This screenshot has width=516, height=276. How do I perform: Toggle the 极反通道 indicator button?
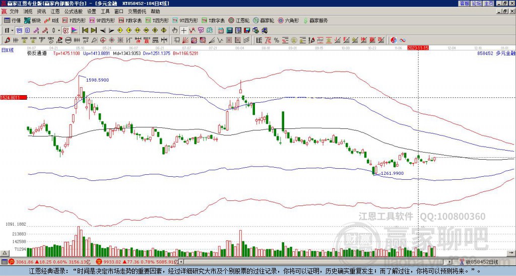(37, 53)
